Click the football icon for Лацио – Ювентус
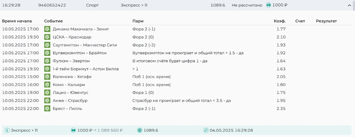The width and height of the screenshot is (355, 137). 47,93
